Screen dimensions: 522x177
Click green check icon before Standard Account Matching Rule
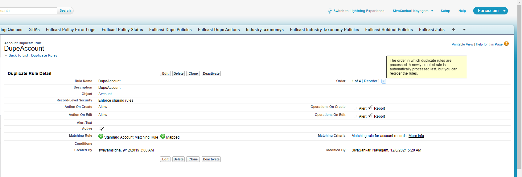[x=101, y=136]
